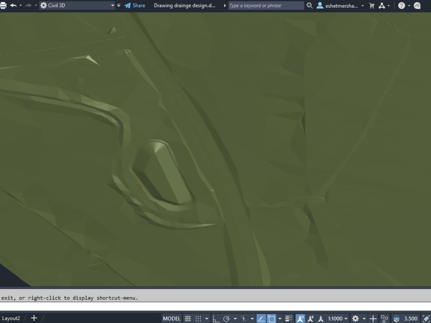Screen dimensions: 431x323
Task: Open the 1:1000 annotation scale list
Action: click(337, 319)
